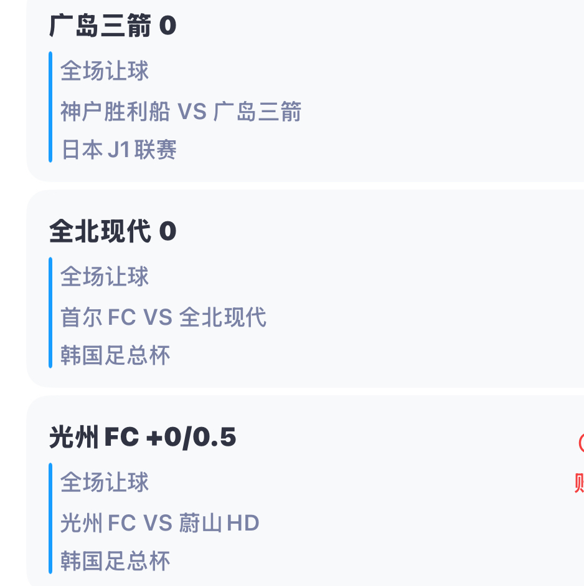Open match 首尔 FC VS 全北现代
The width and height of the screenshot is (584, 586).
pyautogui.click(x=164, y=317)
